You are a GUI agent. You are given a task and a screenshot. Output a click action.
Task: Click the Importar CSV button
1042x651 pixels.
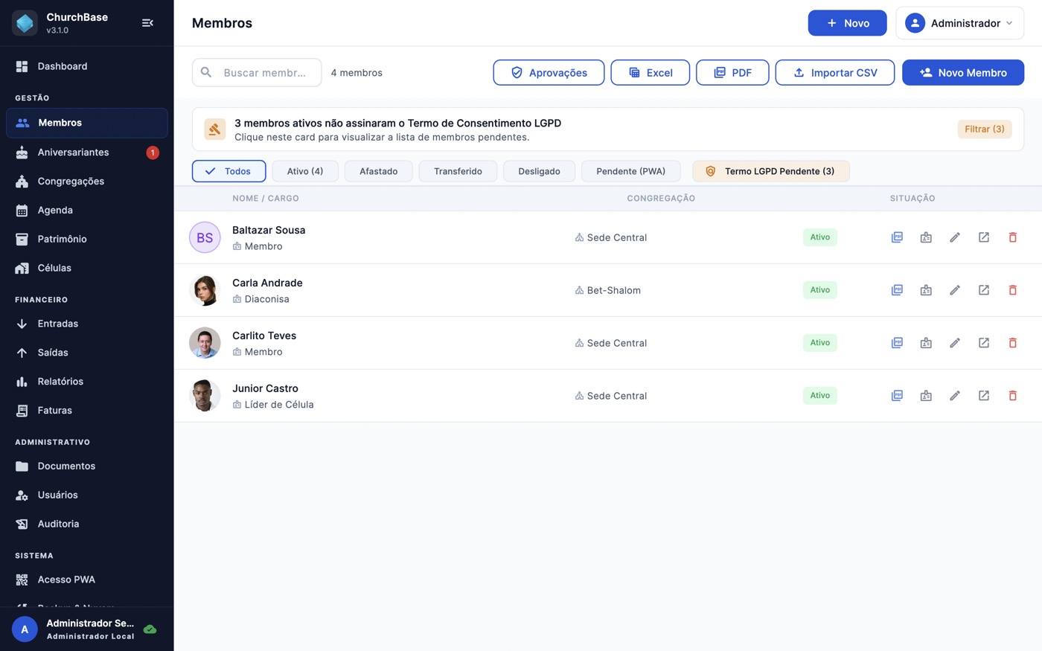point(834,73)
